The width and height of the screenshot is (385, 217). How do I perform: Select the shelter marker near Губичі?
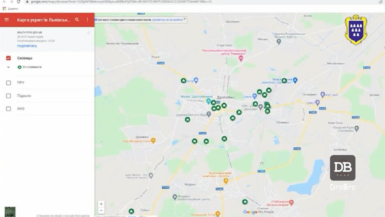click(131, 211)
